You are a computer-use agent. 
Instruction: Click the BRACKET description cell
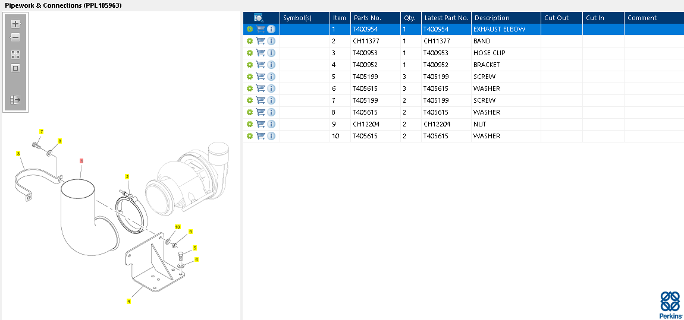[506, 65]
